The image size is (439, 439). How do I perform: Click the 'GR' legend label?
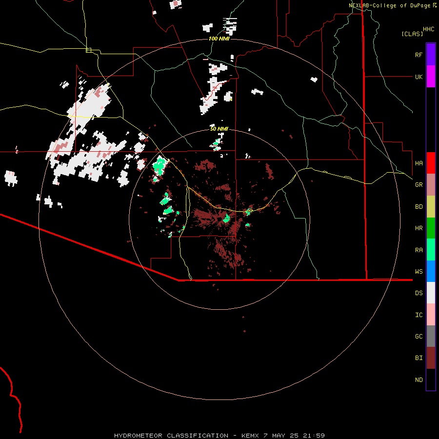coord(419,185)
